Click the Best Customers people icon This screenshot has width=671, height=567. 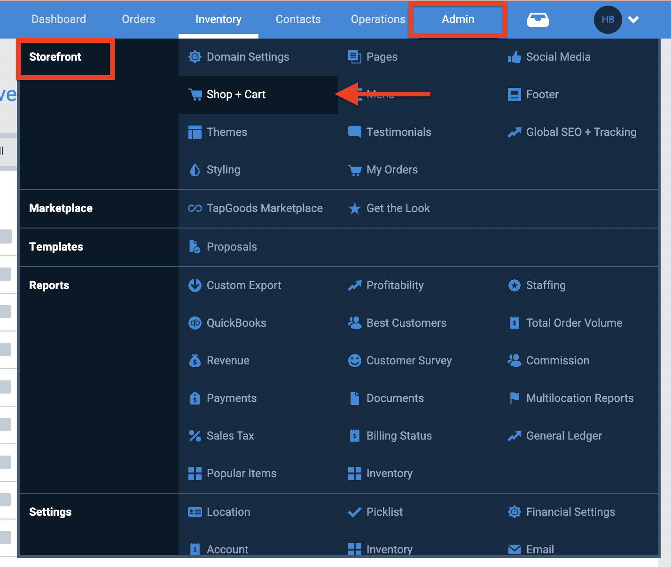[x=354, y=323]
